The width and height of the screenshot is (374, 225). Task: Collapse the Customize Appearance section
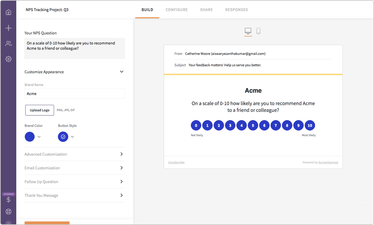[121, 72]
